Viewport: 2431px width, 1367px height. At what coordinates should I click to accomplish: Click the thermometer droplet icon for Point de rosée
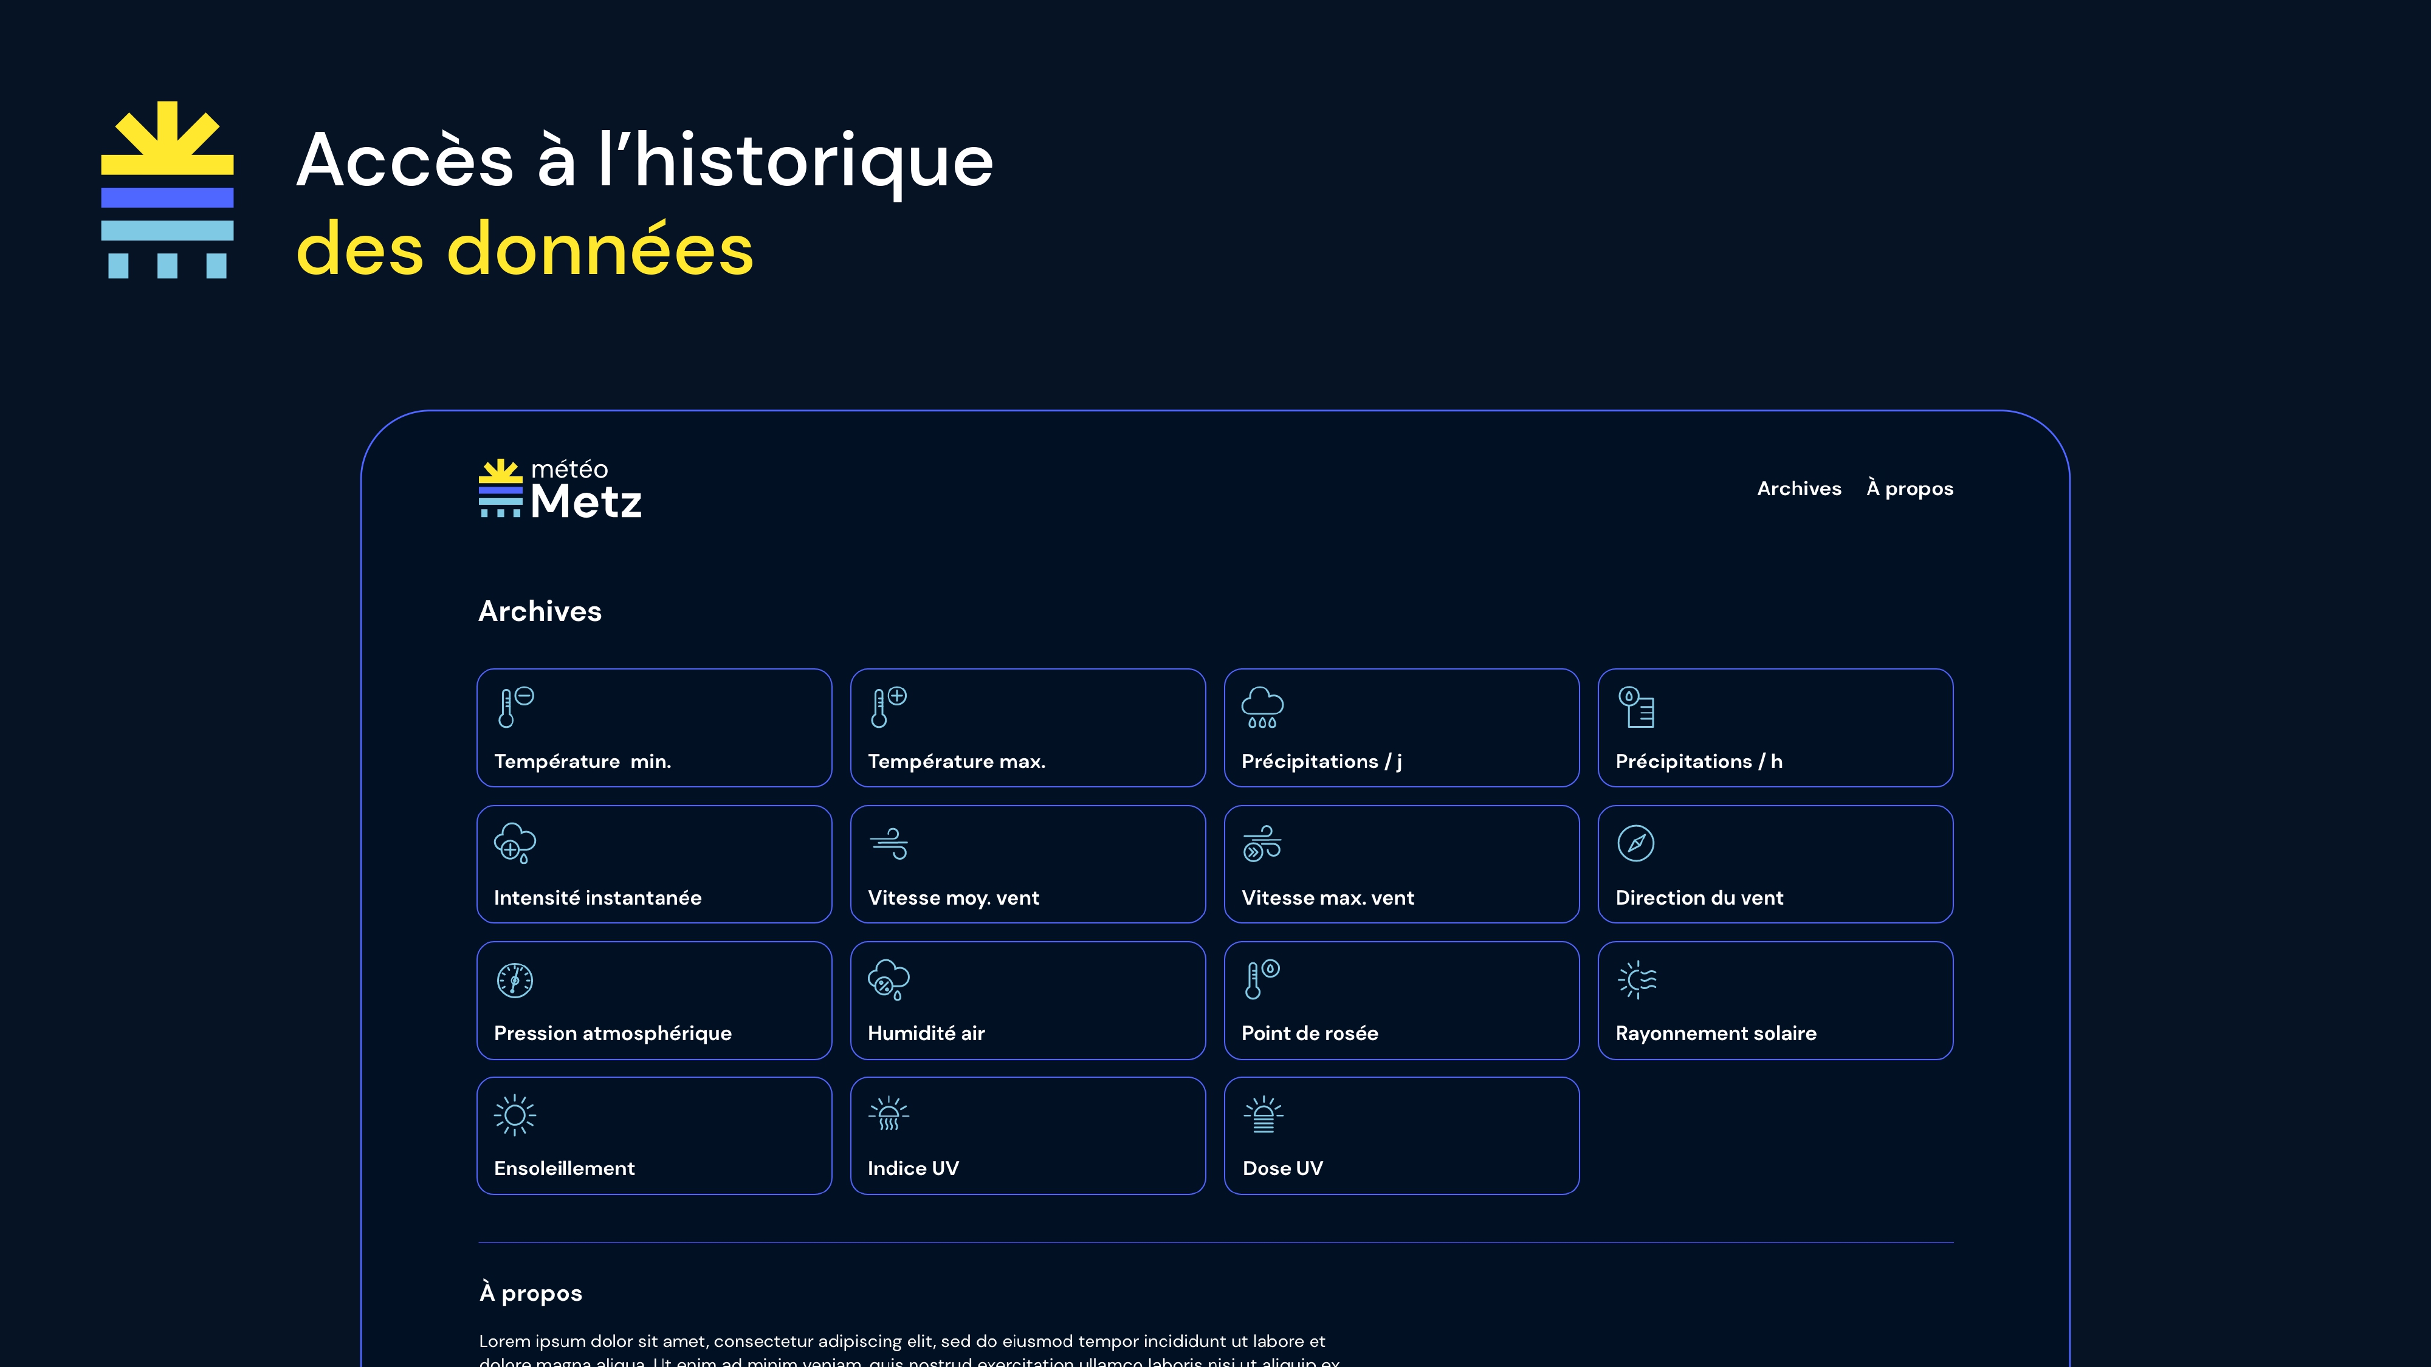point(1263,980)
